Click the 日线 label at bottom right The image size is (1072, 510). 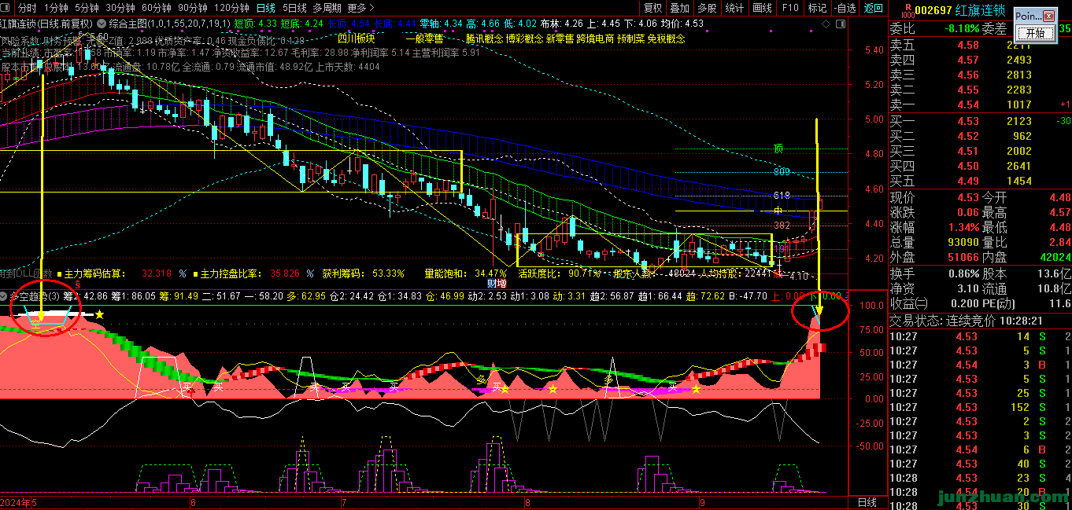(x=867, y=501)
